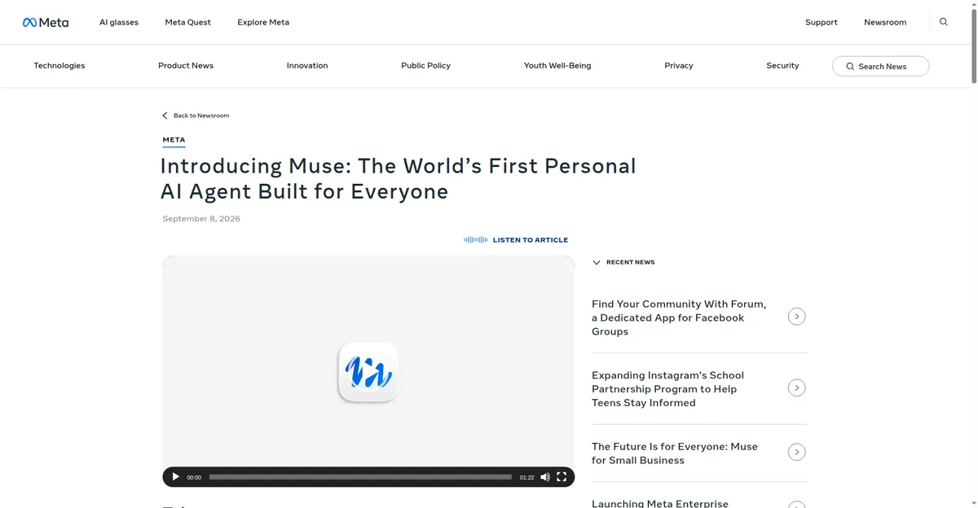Open the Explore Meta menu

tap(263, 22)
